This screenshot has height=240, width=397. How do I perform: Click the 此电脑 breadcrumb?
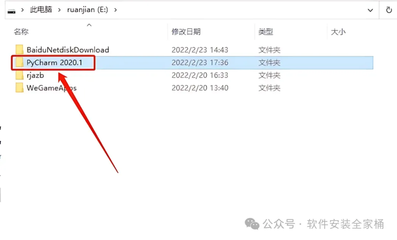pyautogui.click(x=41, y=10)
